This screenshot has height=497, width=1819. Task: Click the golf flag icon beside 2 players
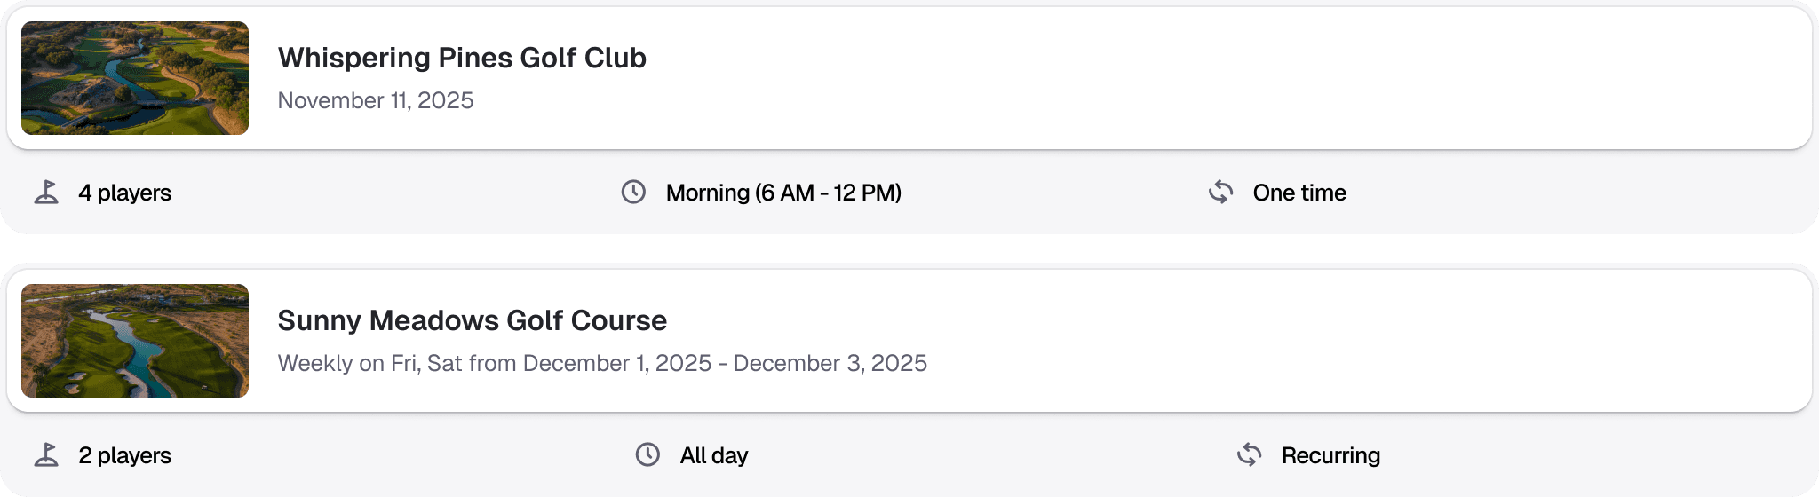click(46, 455)
